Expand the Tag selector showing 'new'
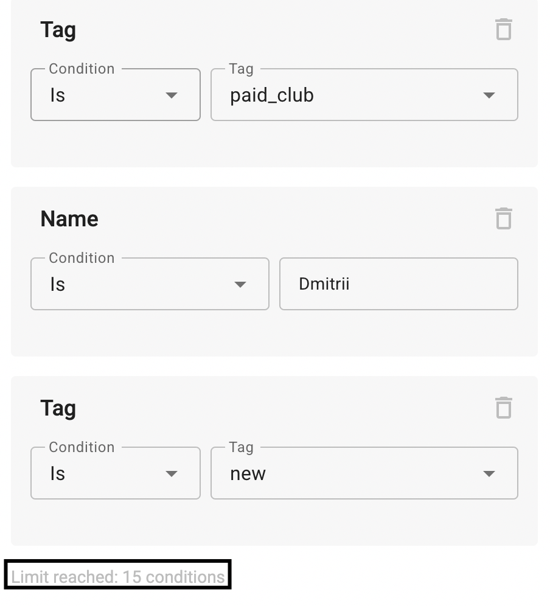The height and width of the screenshot is (606, 550). click(x=364, y=473)
